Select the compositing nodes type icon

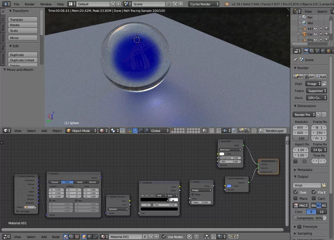pyautogui.click(x=71, y=237)
